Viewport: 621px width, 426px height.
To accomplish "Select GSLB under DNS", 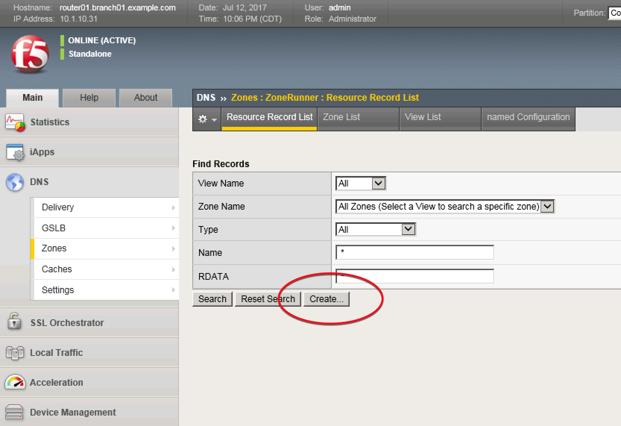I will point(107,228).
